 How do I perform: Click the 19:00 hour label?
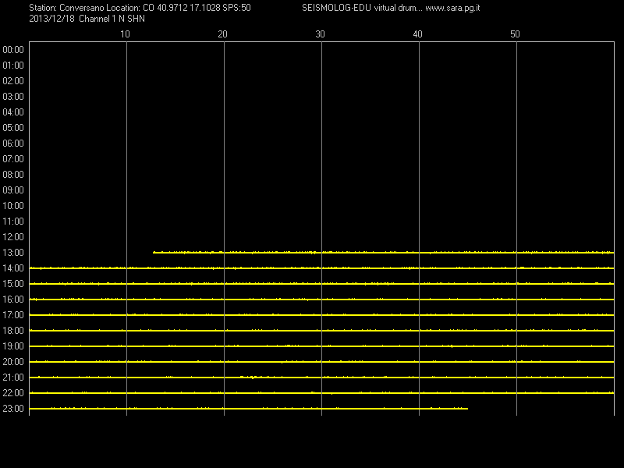pos(13,346)
